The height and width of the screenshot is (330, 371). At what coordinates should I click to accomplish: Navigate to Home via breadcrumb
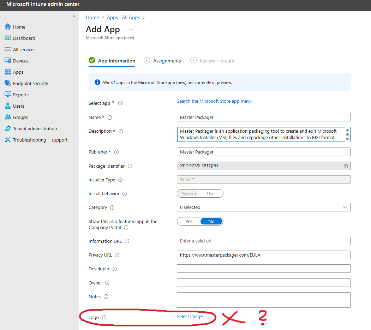click(92, 18)
